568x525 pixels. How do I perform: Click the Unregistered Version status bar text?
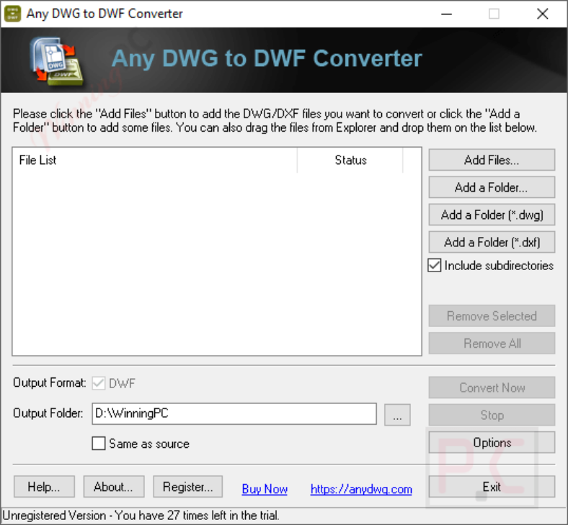pyautogui.click(x=141, y=515)
